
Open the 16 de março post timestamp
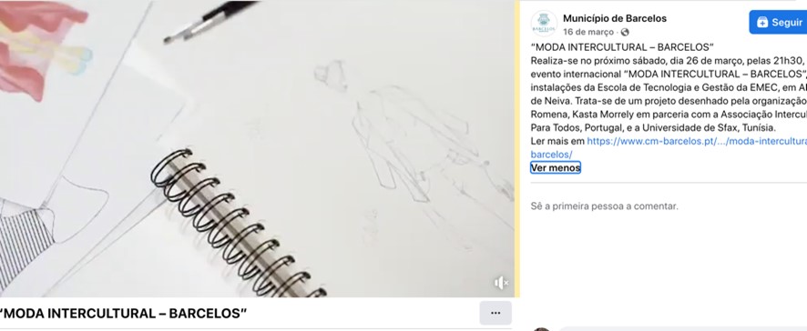(x=588, y=33)
